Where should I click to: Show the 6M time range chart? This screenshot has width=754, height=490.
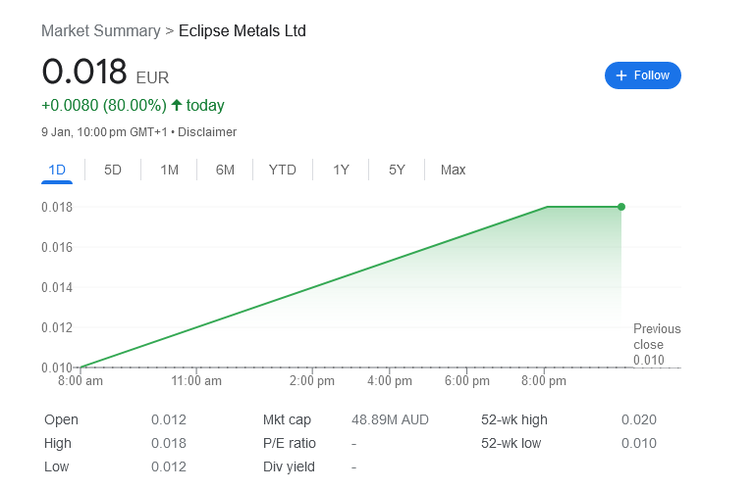click(225, 170)
